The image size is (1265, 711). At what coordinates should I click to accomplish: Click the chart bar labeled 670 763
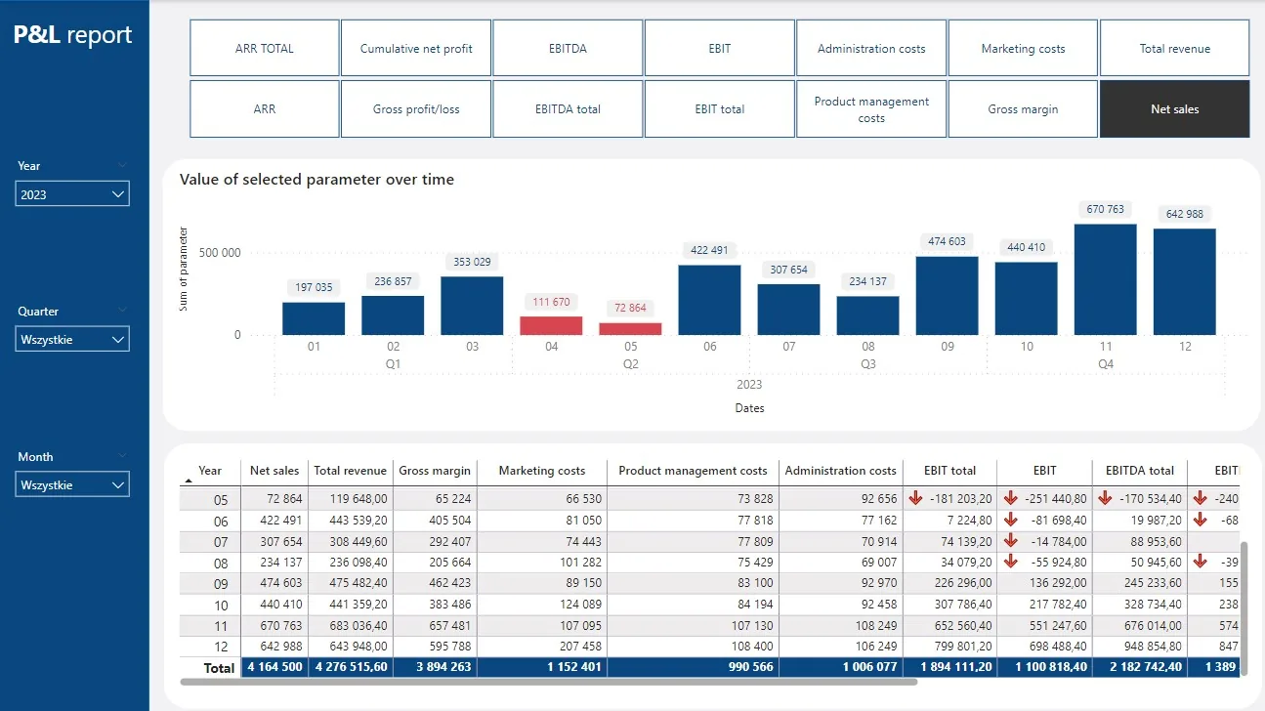coord(1106,279)
